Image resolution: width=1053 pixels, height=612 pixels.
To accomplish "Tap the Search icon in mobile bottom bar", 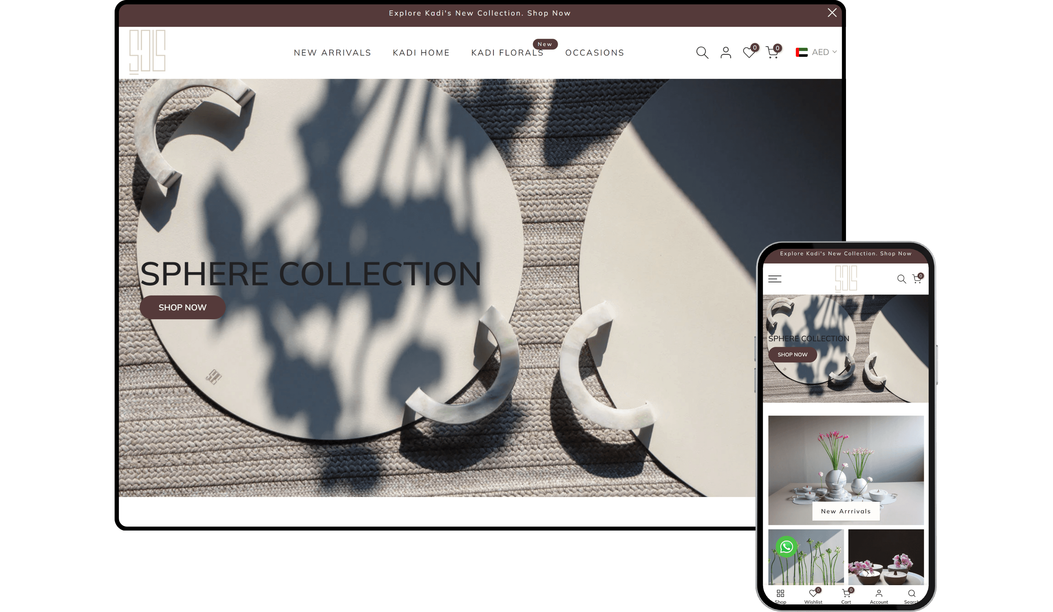I will (912, 593).
